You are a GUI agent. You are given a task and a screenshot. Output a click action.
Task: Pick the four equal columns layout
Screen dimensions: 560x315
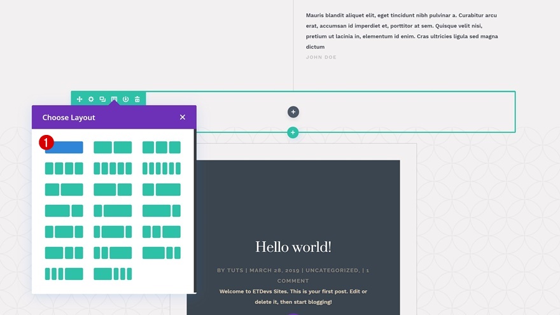point(64,168)
